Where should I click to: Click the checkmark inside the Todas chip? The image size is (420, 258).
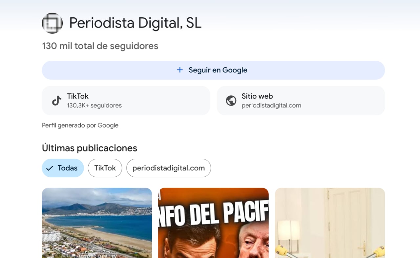(x=50, y=168)
